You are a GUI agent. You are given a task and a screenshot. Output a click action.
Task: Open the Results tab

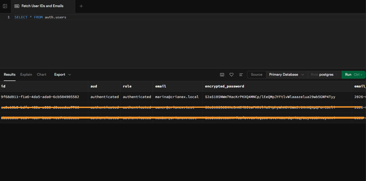point(10,75)
